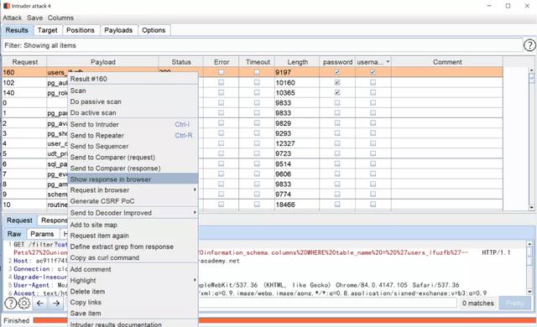537x327 pixels.
Task: Go to next search match arrow
Action: (x=56, y=303)
